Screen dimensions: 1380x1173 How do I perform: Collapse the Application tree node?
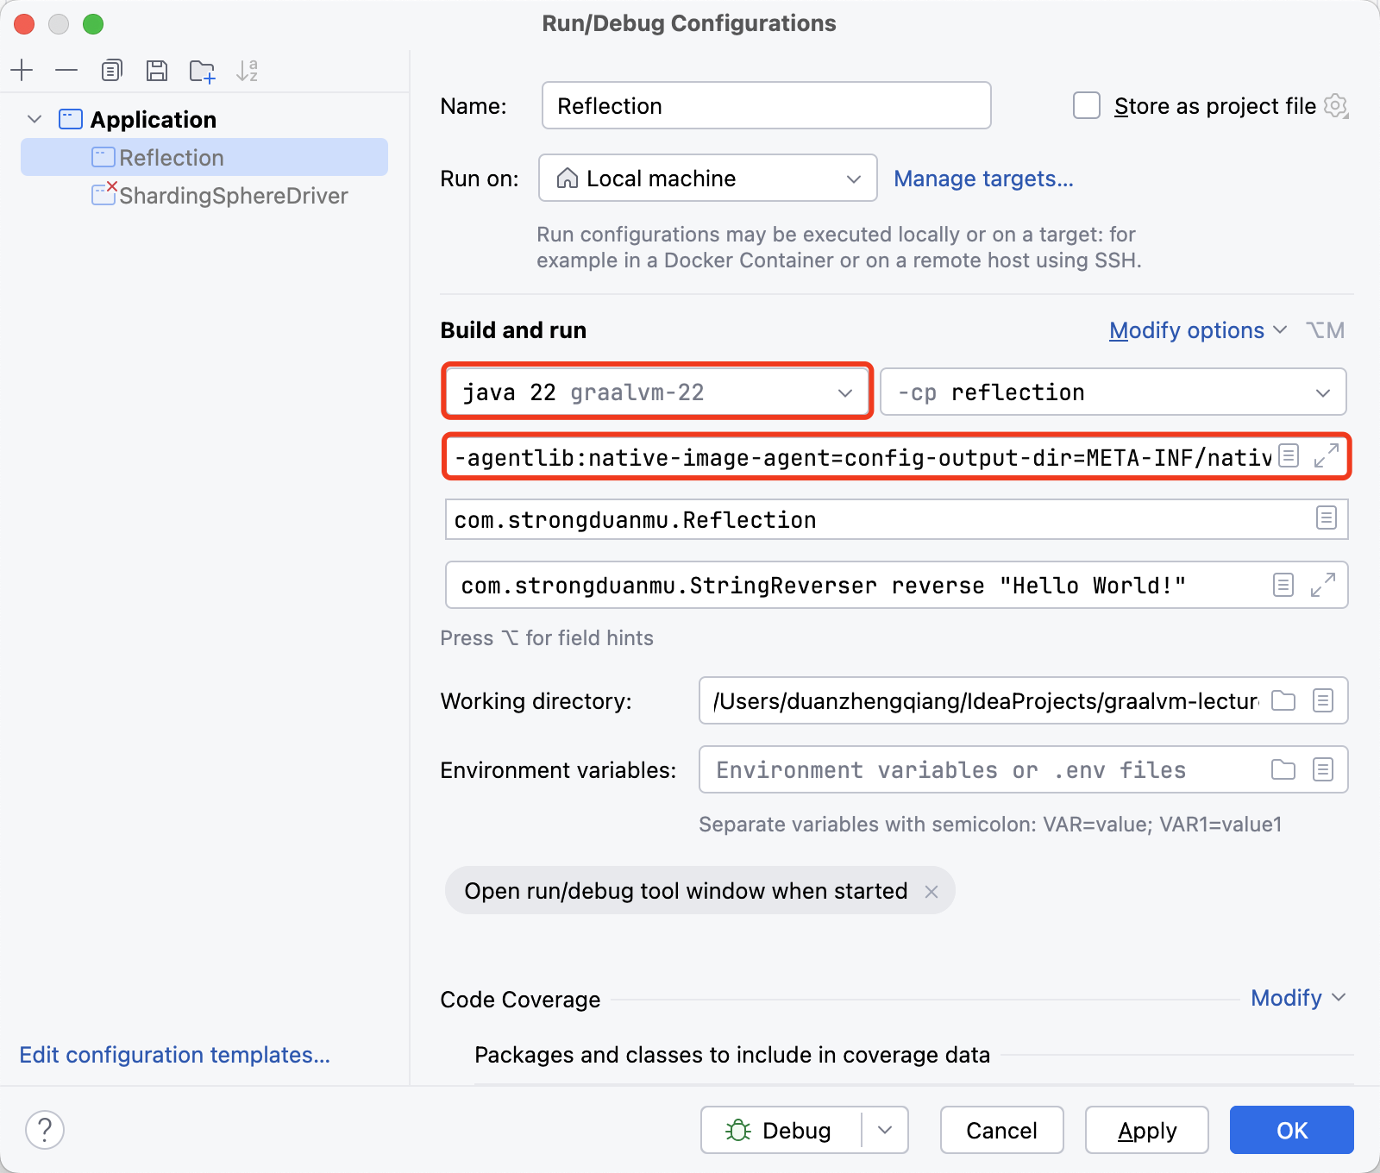point(34,119)
